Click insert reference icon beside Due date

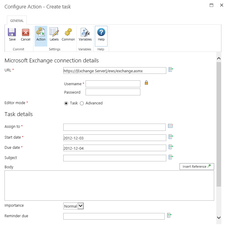click(x=171, y=147)
